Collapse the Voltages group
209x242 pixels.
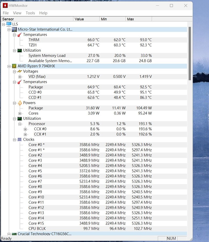pyautogui.click(x=14, y=72)
